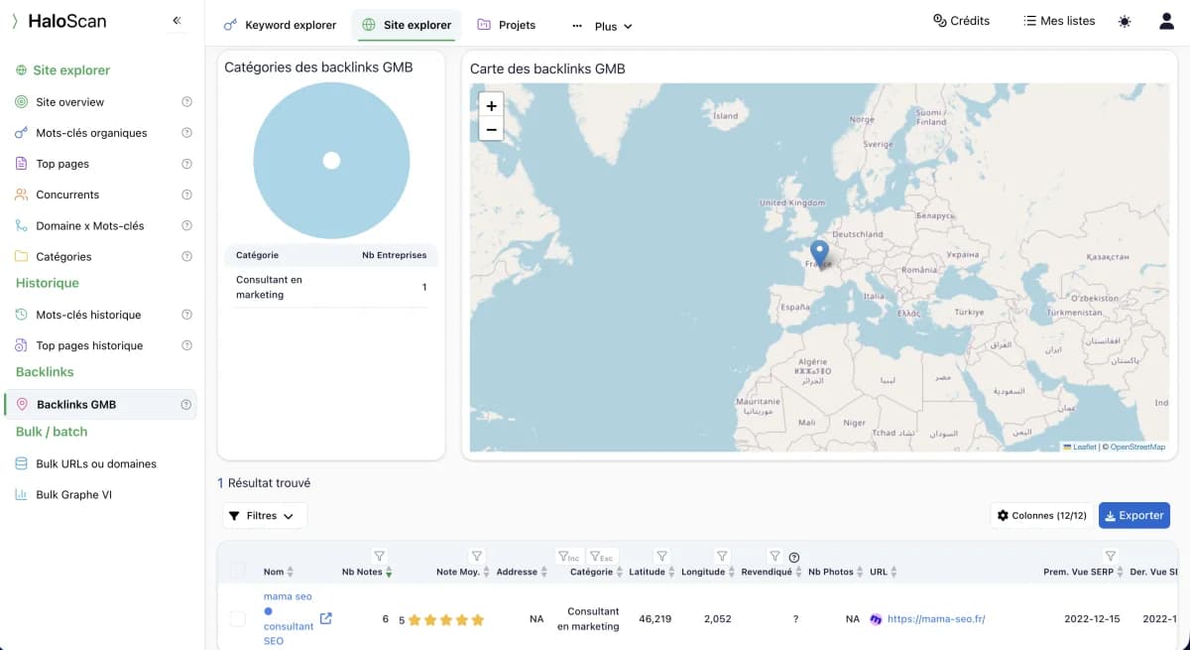Click the Mes listes icon in the header
The width and height of the screenshot is (1190, 650).
1028,20
